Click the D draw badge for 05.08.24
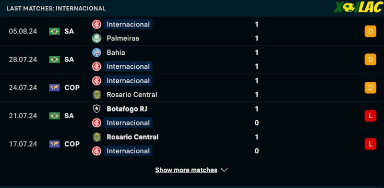 tap(370, 31)
